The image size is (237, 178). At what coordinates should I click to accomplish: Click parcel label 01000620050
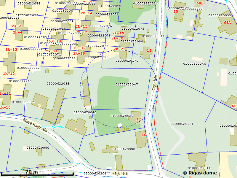click(x=38, y=148)
